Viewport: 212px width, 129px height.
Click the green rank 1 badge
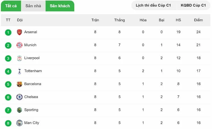tap(8, 32)
